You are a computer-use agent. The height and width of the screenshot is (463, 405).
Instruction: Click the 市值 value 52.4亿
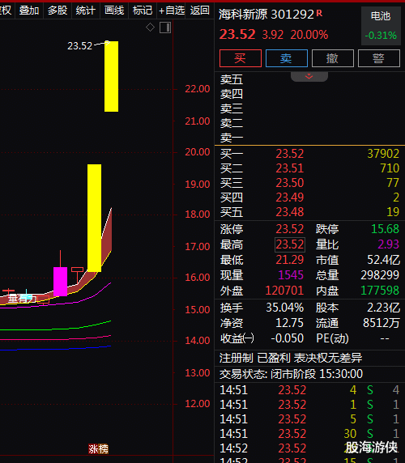click(383, 260)
